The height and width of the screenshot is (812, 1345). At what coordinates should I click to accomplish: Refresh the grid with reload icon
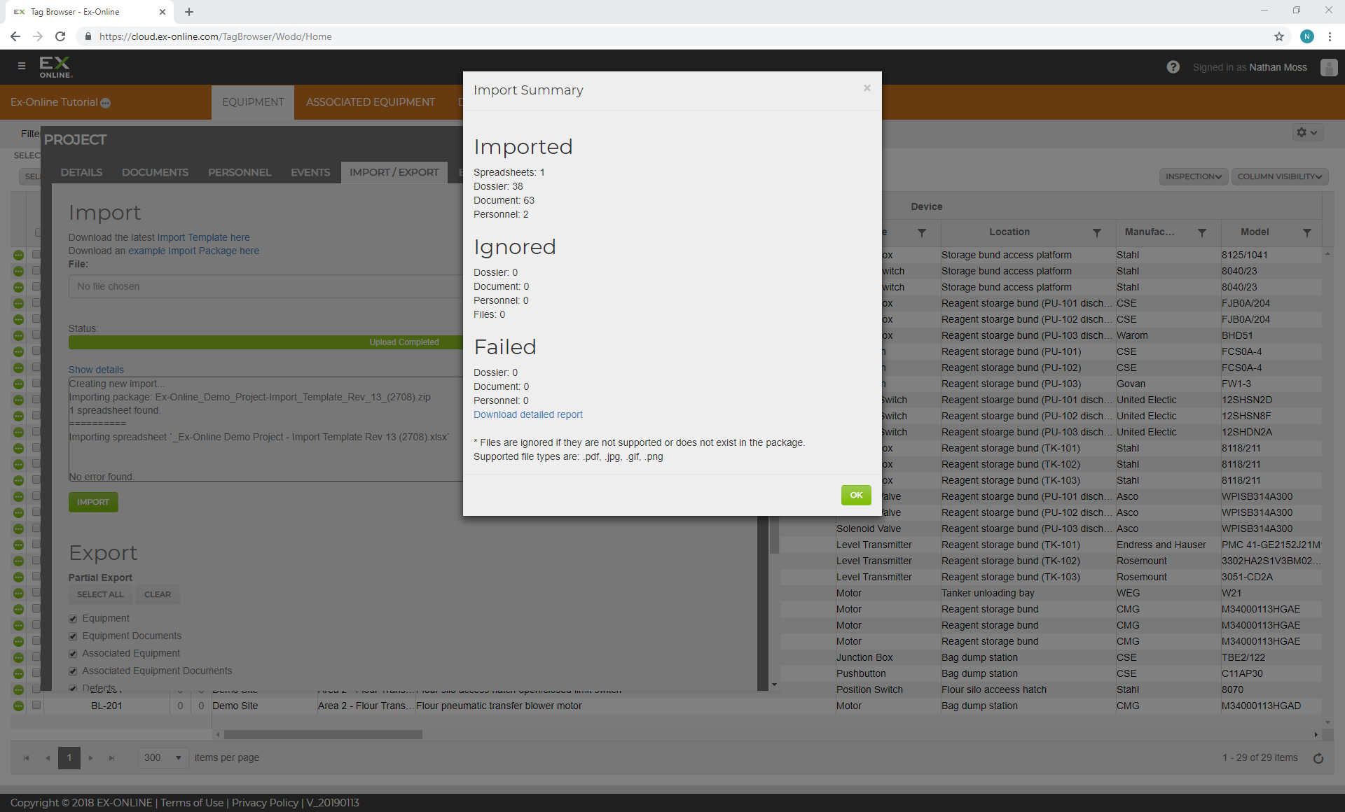(1318, 758)
